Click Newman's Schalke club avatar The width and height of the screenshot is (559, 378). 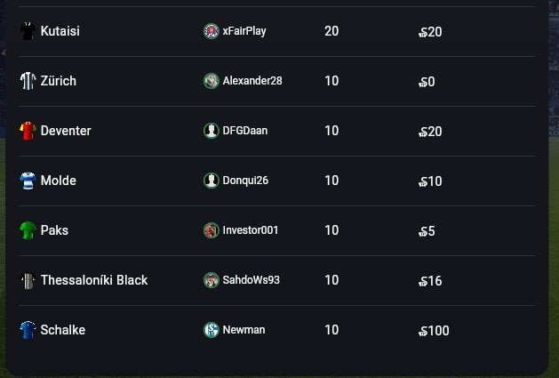(x=211, y=330)
